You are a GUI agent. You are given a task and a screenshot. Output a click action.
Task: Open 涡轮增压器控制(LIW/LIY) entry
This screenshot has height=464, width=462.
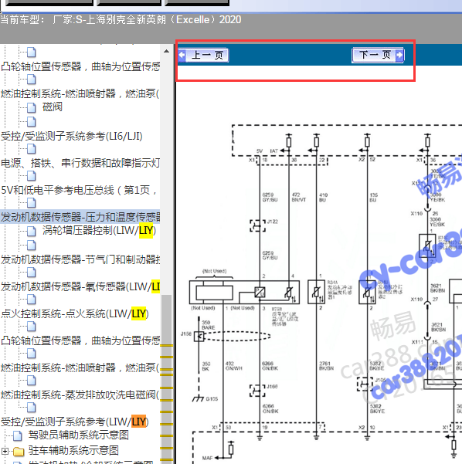(99, 230)
